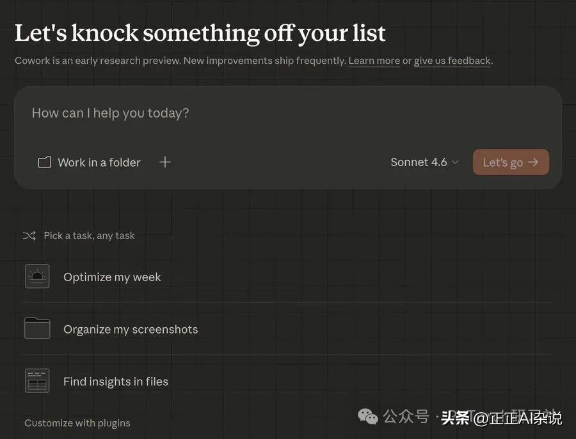Select the sunrise icon for Optimize my week
The width and height of the screenshot is (576, 439).
(37, 277)
